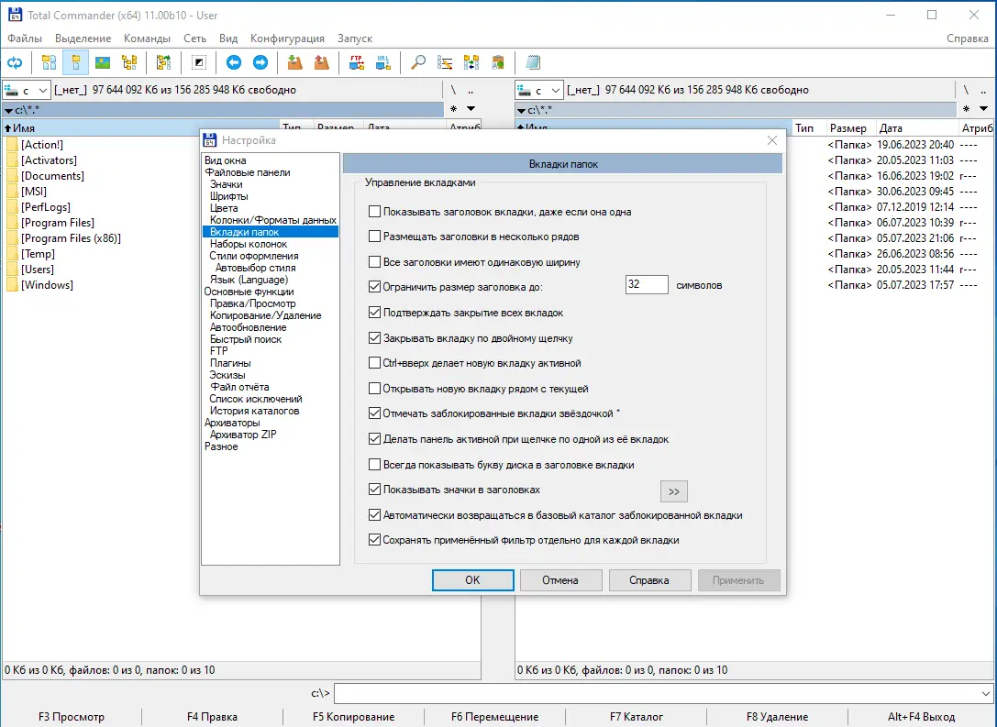
Task: Click the unpack files toolbar icon
Action: tap(322, 62)
